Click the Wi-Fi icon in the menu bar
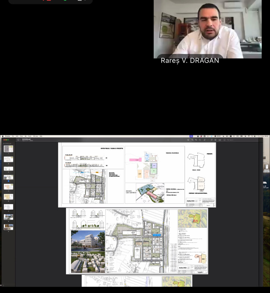 pyautogui.click(x=249, y=136)
